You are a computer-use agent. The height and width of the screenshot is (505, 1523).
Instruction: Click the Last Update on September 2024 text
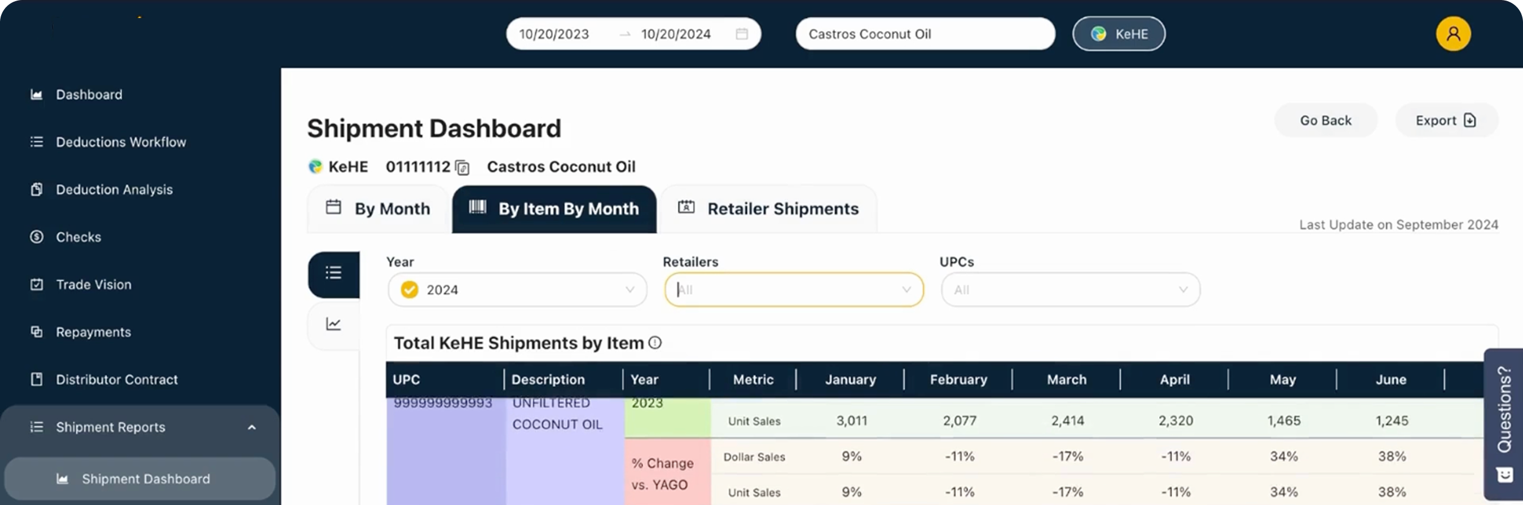[1398, 224]
